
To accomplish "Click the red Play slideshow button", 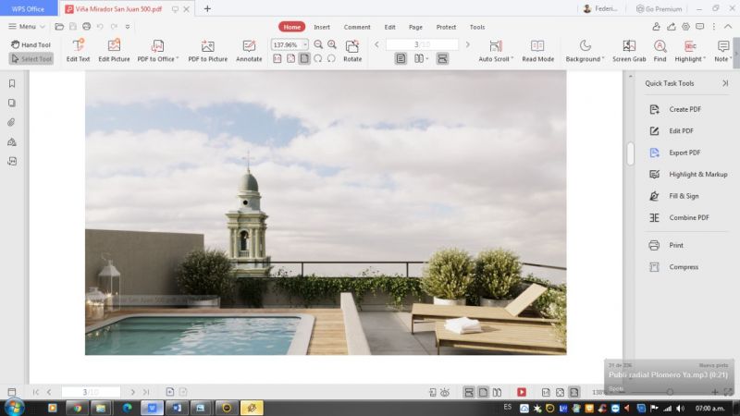I will tap(522, 392).
